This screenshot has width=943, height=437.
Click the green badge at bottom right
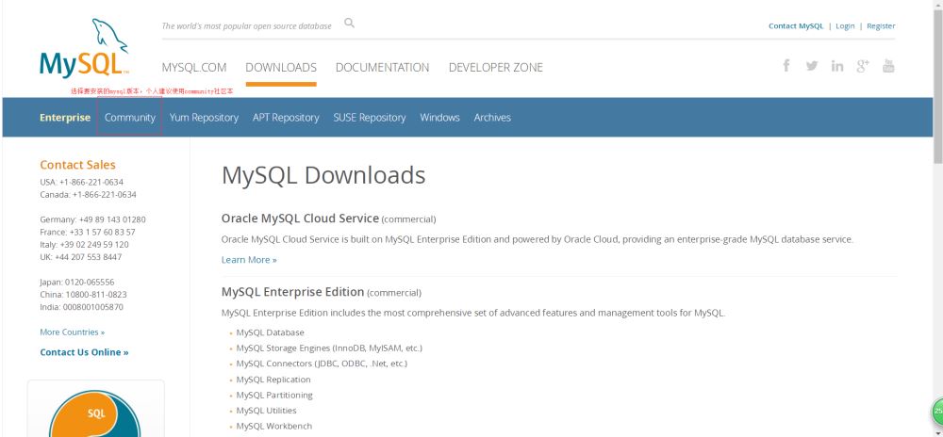[937, 413]
